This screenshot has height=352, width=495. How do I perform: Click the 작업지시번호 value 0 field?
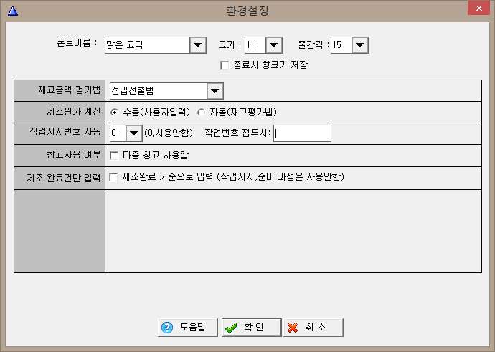118,133
